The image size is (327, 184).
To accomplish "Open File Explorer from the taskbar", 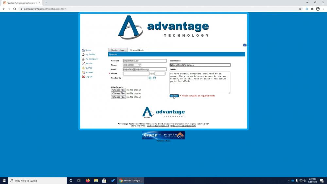I will [96, 180].
